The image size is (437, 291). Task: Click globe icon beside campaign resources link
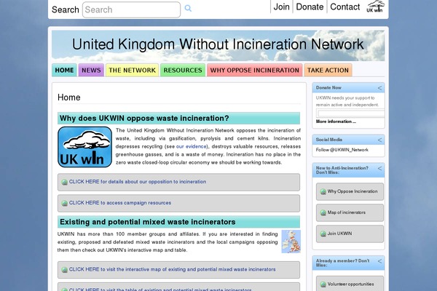64,203
